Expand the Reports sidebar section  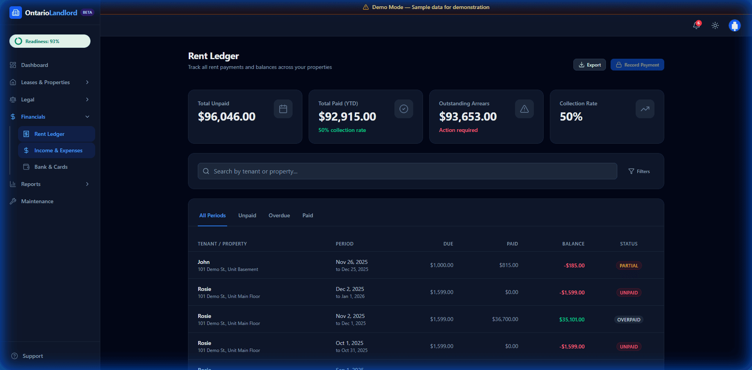[x=87, y=184]
